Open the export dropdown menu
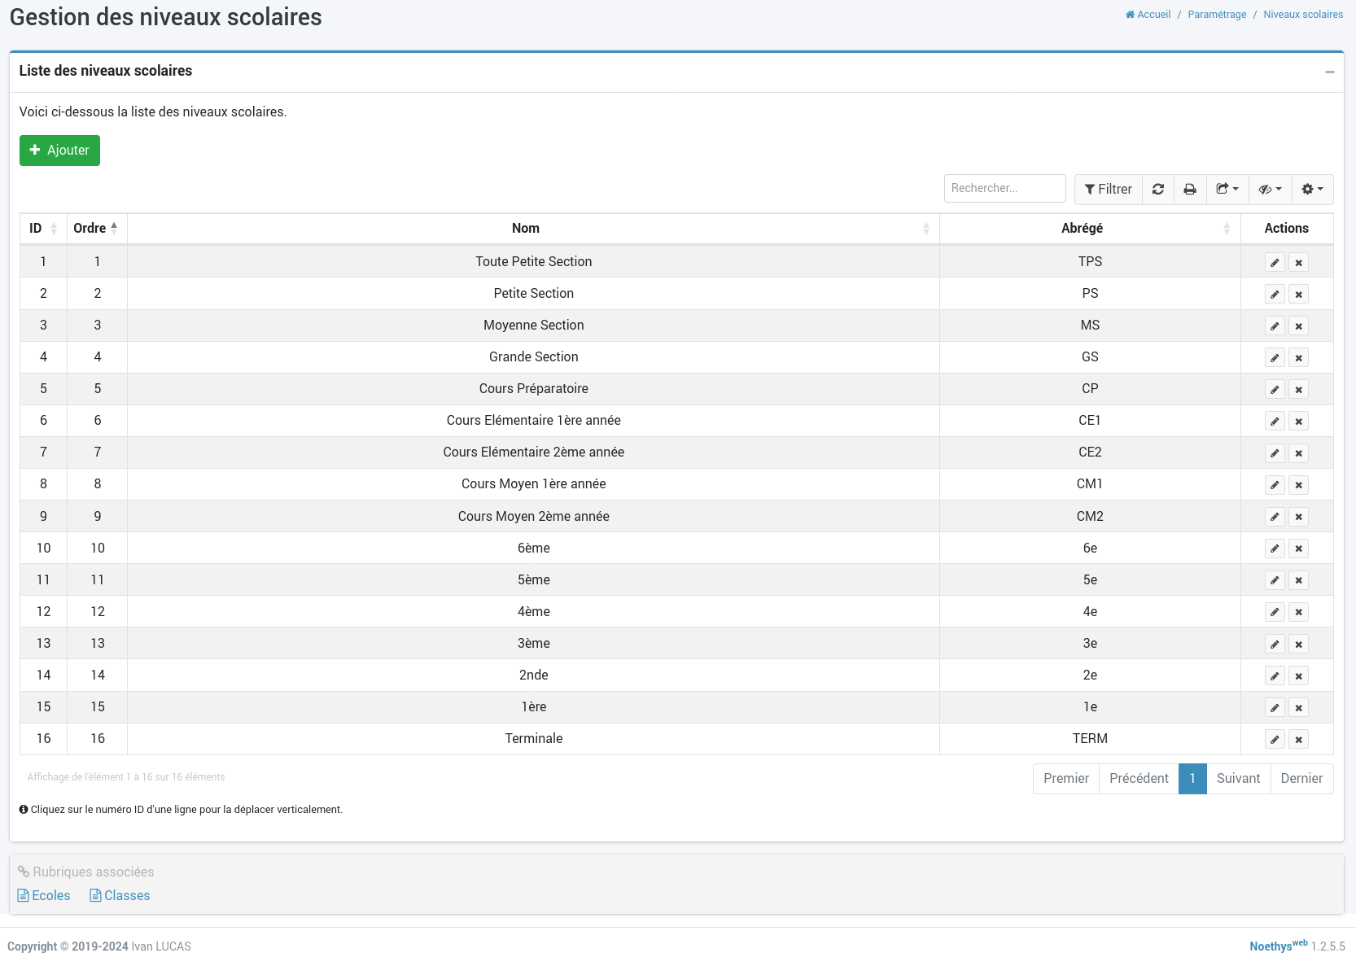This screenshot has height=966, width=1356. coord(1227,189)
